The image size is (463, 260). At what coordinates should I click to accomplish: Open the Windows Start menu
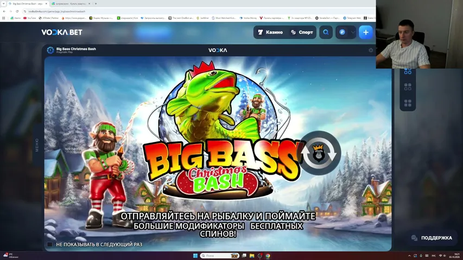[195, 256]
